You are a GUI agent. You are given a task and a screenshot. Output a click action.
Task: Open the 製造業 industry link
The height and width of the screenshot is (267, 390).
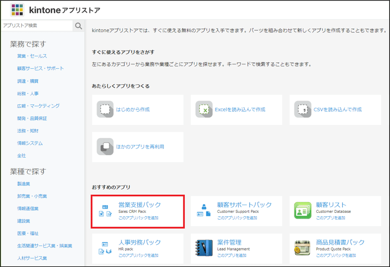point(23,184)
